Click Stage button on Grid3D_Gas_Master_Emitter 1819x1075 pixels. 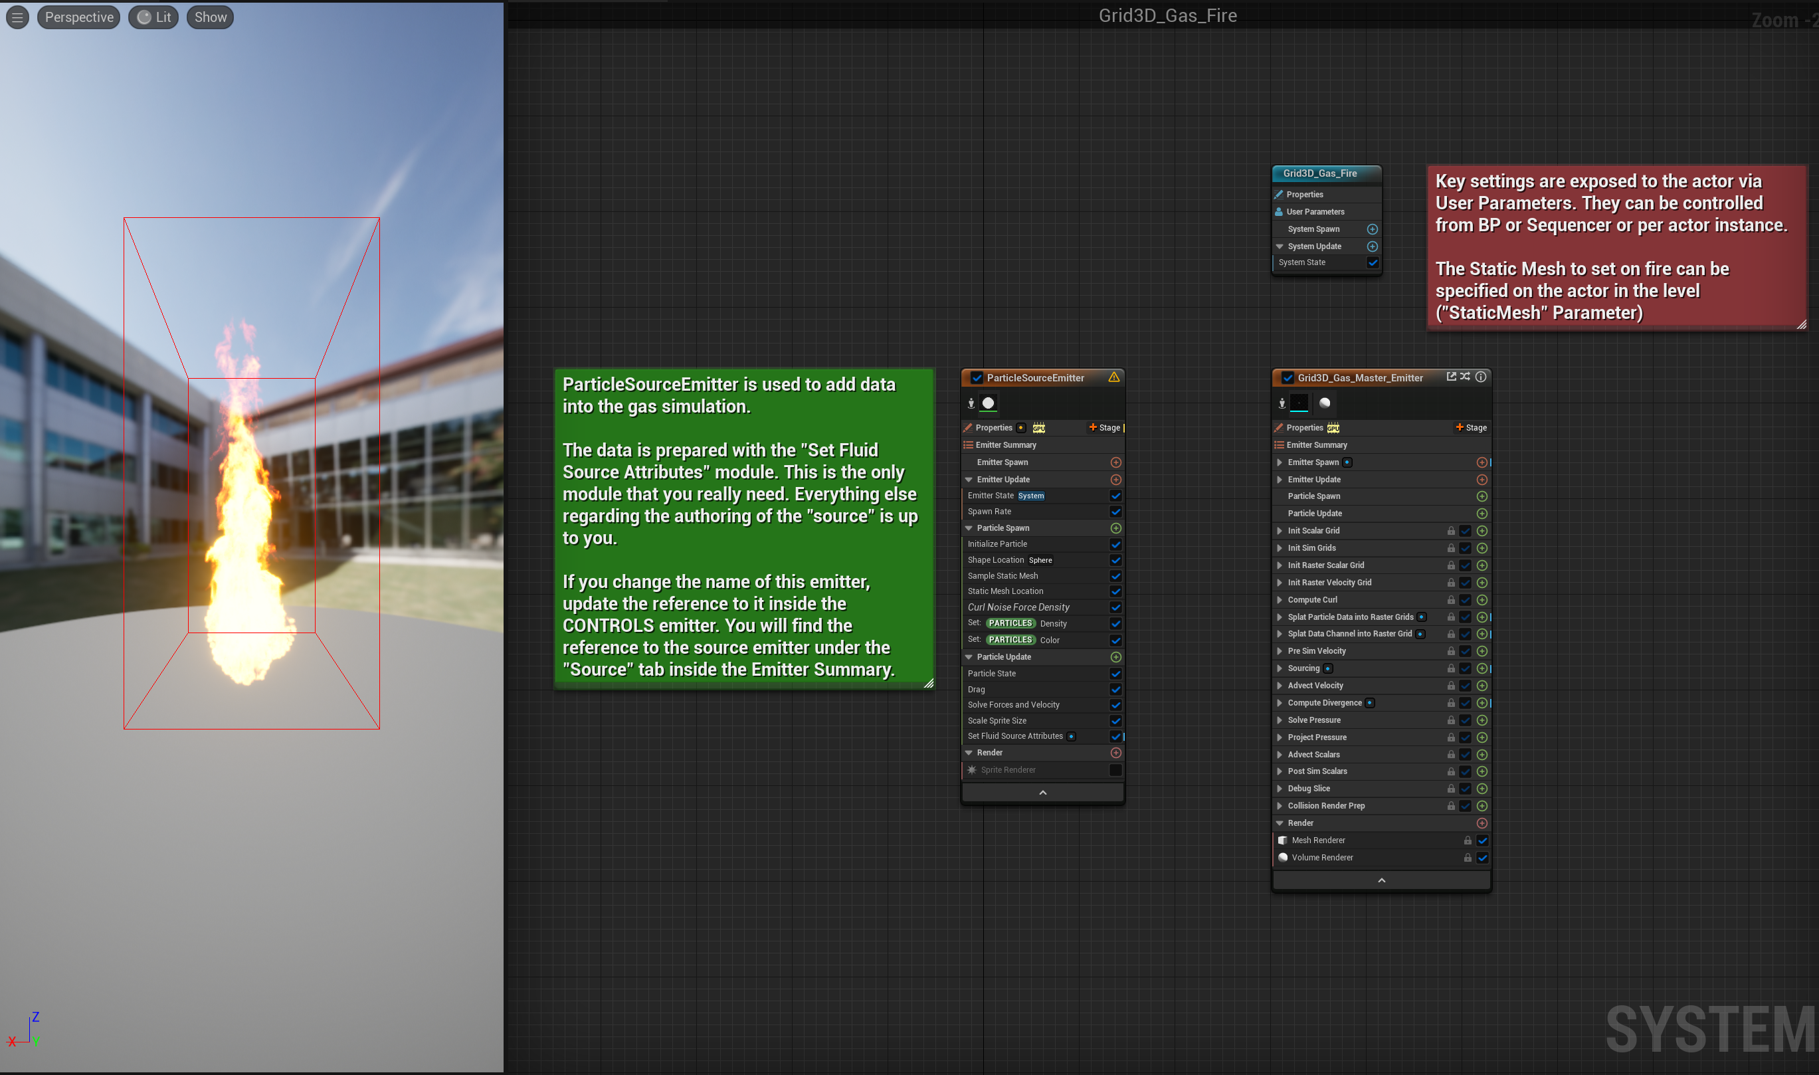[x=1472, y=428]
